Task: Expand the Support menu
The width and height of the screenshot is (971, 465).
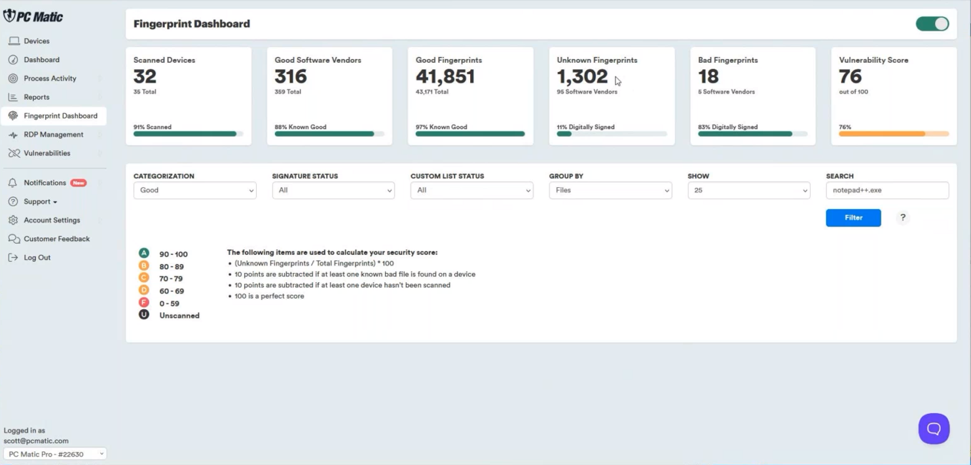Action: pyautogui.click(x=40, y=202)
